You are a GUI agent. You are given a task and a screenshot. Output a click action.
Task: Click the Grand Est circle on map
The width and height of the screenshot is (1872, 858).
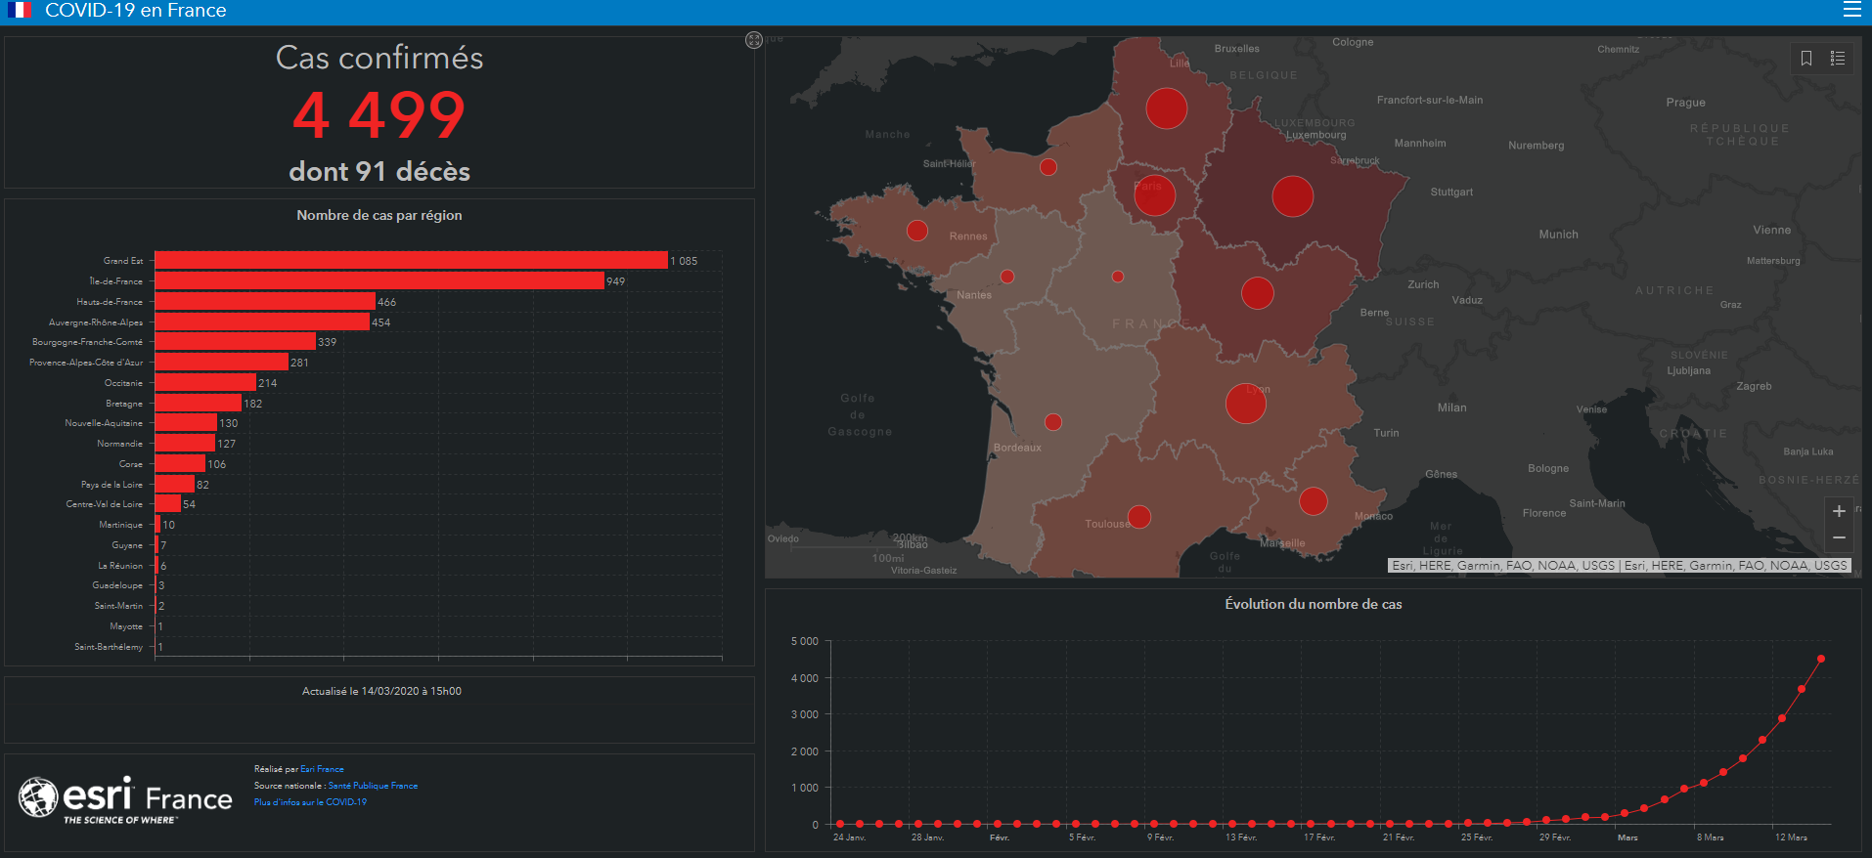pos(1292,196)
